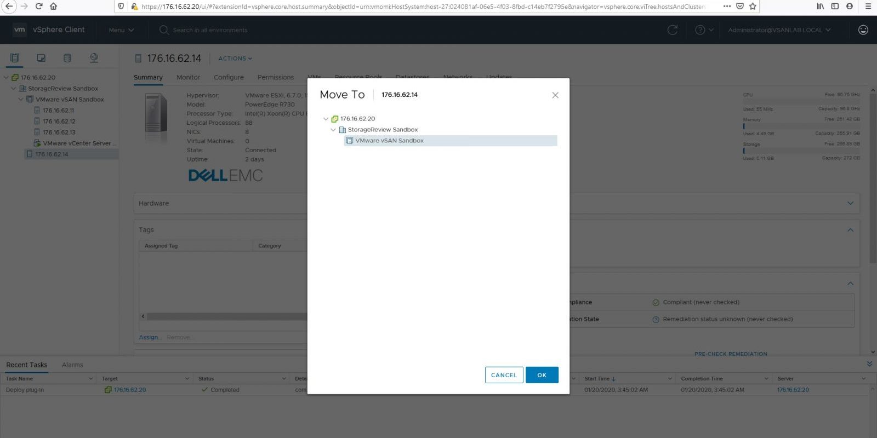Open the Firefox hamburger menu
Viewport: 877px width, 438px height.
tap(868, 7)
